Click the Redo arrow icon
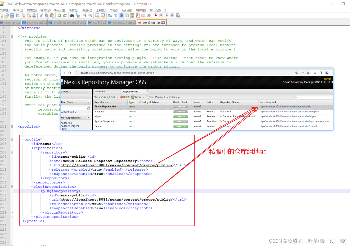This screenshot has height=246, width=350. [65, 15]
